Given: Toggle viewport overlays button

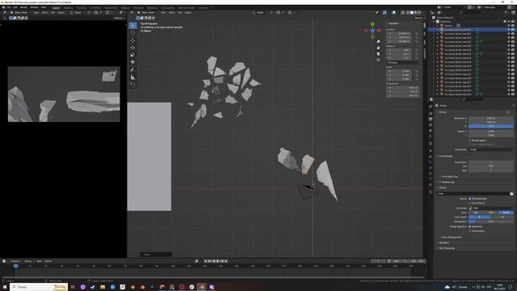Looking at the screenshot, I should [x=393, y=13].
